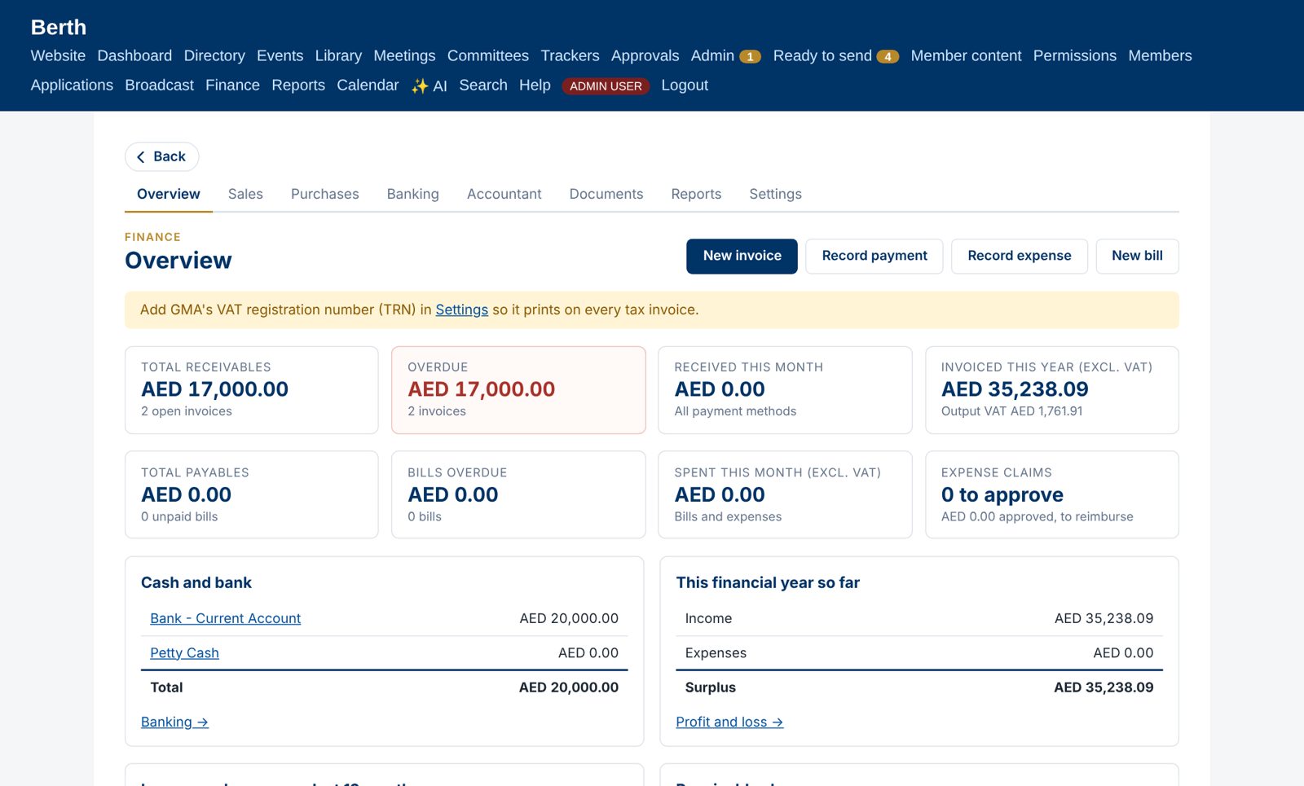Open the Events menu item
Viewport: 1304px width, 786px height.
280,55
